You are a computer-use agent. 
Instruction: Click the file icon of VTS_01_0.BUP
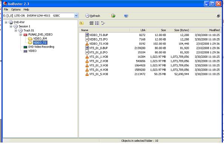[x=87, y=48]
